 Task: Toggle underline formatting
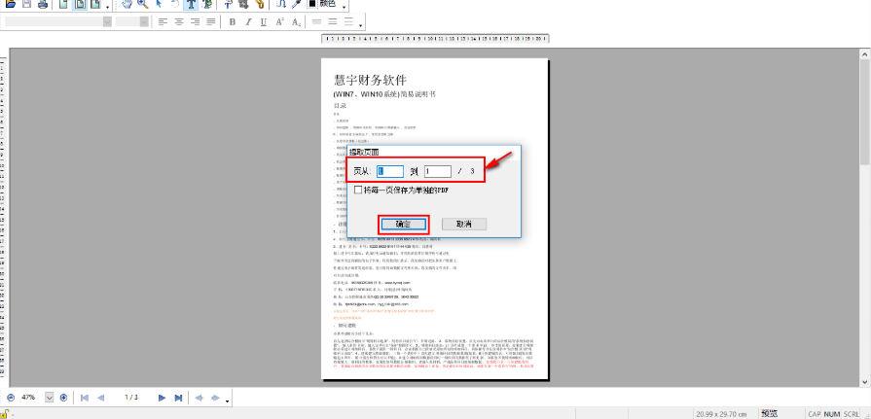click(x=264, y=22)
